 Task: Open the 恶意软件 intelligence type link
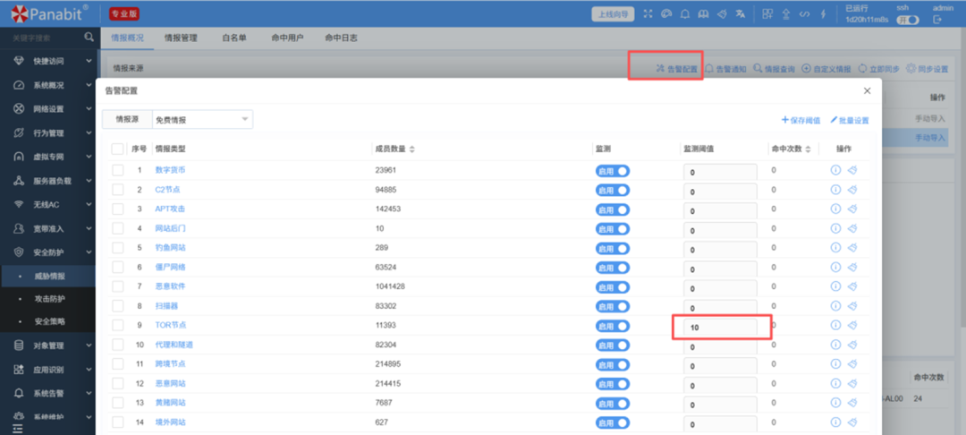(170, 286)
